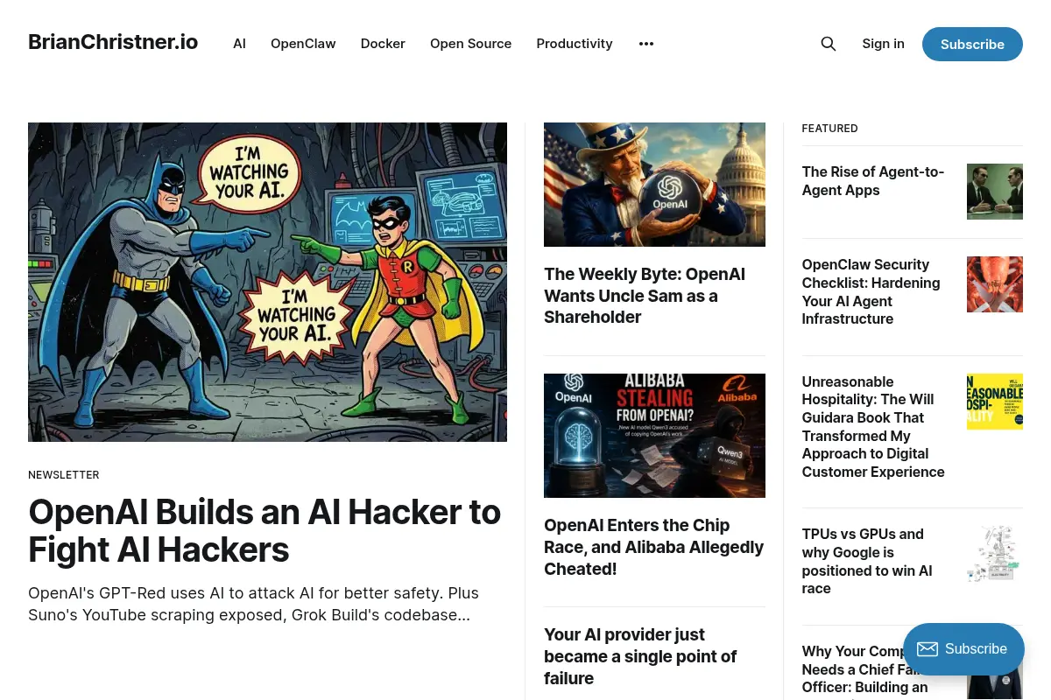The height and width of the screenshot is (700, 1051).
Task: Open "TPUs vs GPUs" featured post
Action: pos(867,561)
